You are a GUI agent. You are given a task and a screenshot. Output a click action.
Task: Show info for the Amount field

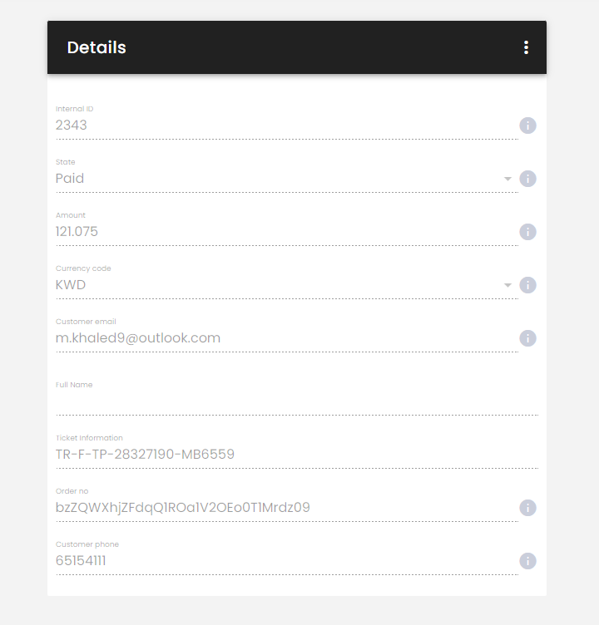[x=527, y=232]
